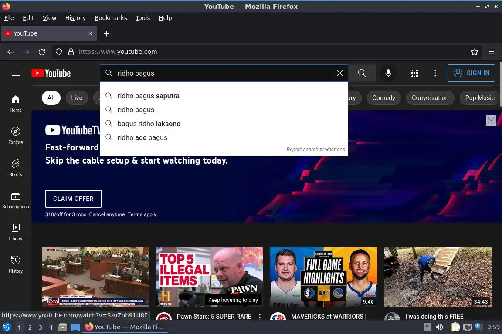This screenshot has height=334, width=502.
Task: Choose suggestion 'bagus ridho laksono'
Action: [224, 124]
